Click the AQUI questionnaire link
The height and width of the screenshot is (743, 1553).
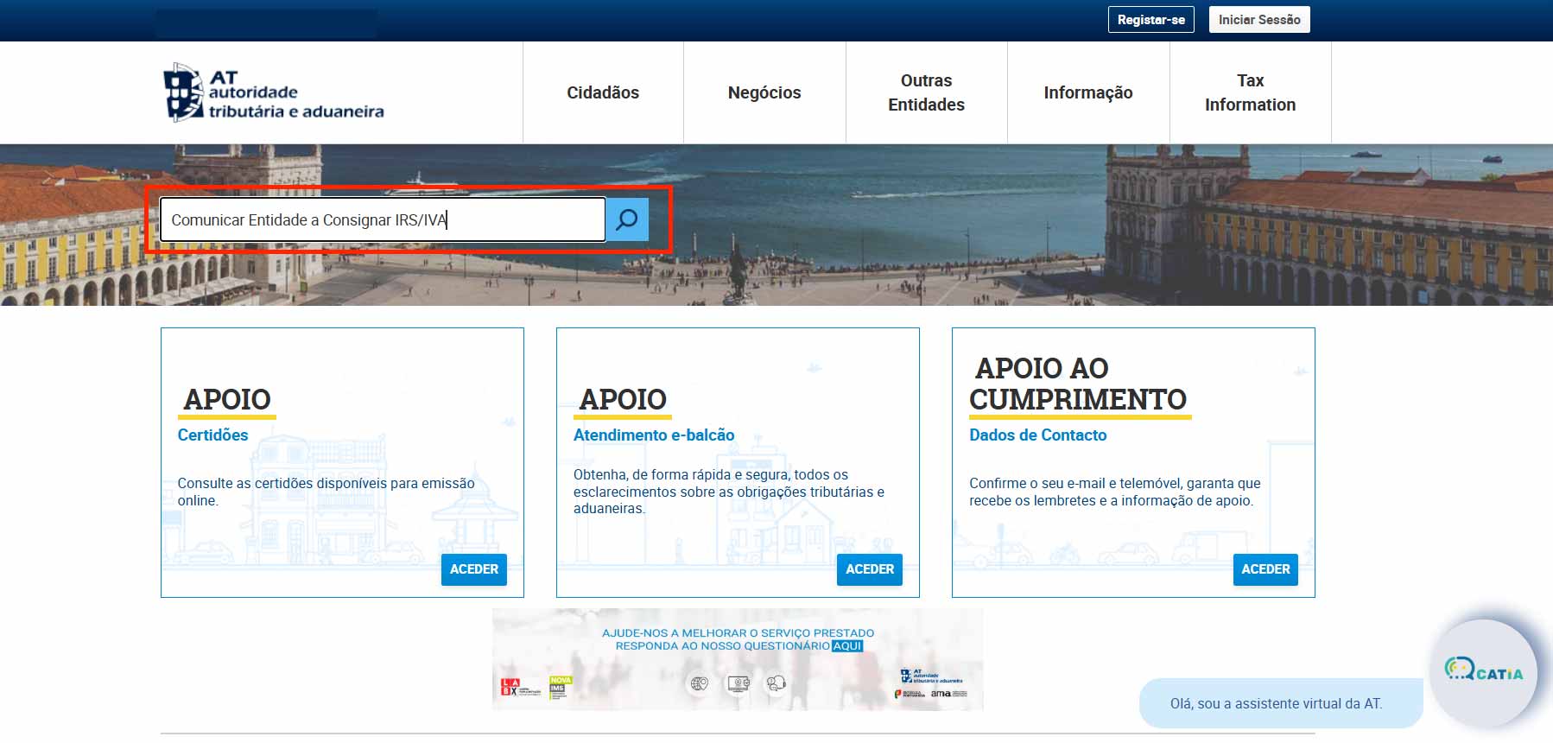pyautogui.click(x=846, y=645)
